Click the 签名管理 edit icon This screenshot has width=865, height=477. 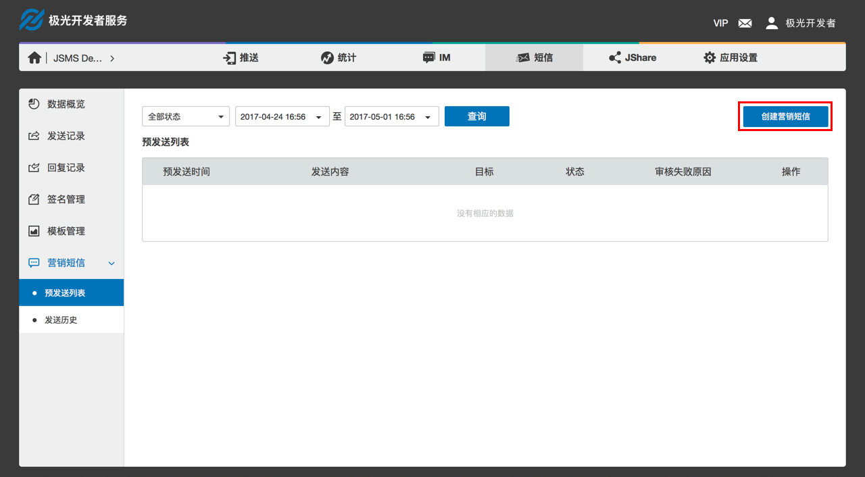tap(34, 199)
